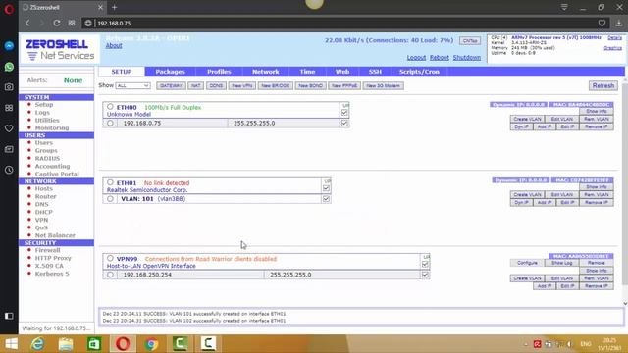This screenshot has width=628, height=353.
Task: Toggle the ETH00 UP checkbox
Action: 344,113
